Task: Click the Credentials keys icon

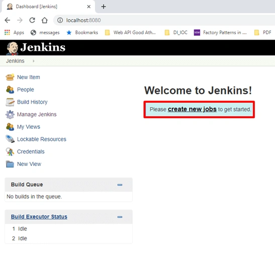Action: tap(10, 151)
